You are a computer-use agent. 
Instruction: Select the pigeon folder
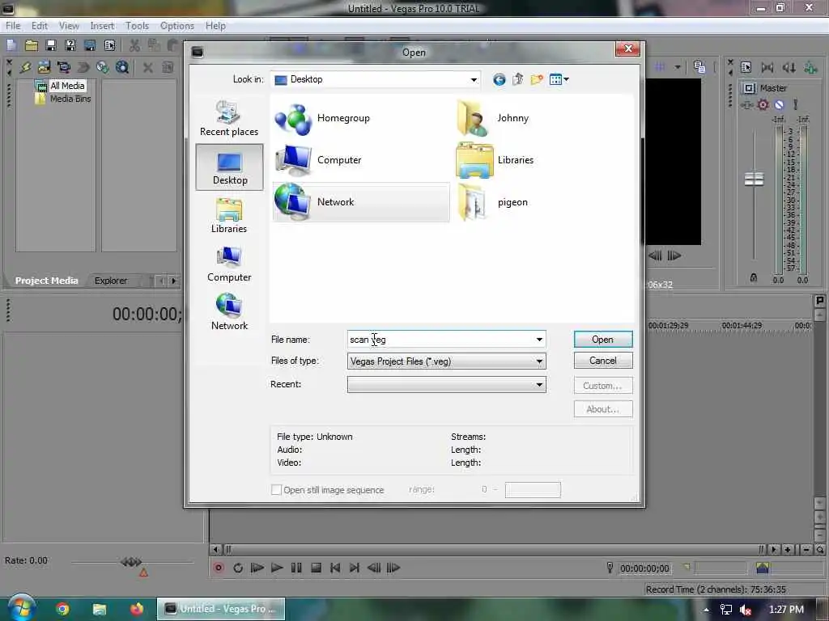492,202
